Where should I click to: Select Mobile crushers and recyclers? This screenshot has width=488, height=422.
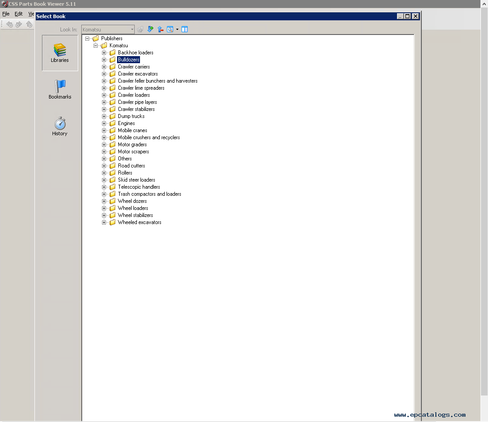pyautogui.click(x=149, y=137)
